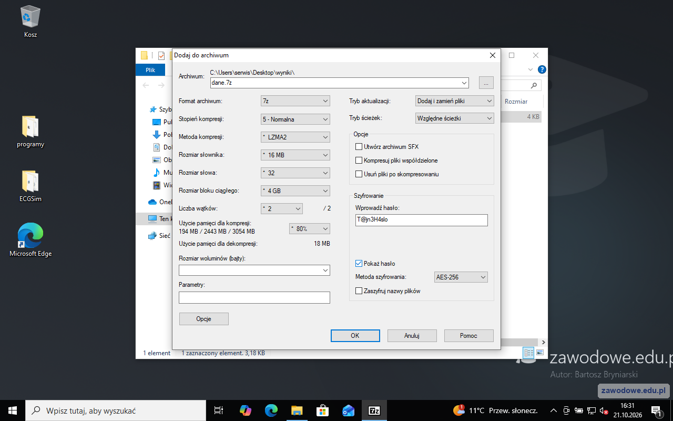The width and height of the screenshot is (673, 421).
Task: Launch Copilot from the taskbar
Action: click(245, 410)
